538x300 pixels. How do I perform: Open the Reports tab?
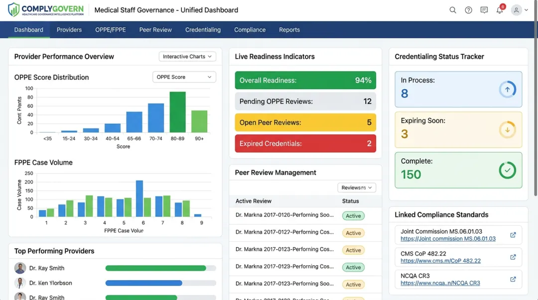pyautogui.click(x=289, y=30)
